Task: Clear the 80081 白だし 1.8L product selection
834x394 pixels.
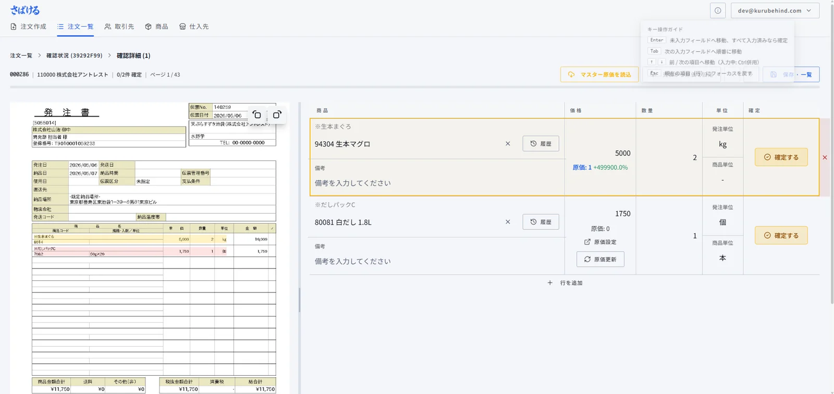Action: pyautogui.click(x=508, y=222)
